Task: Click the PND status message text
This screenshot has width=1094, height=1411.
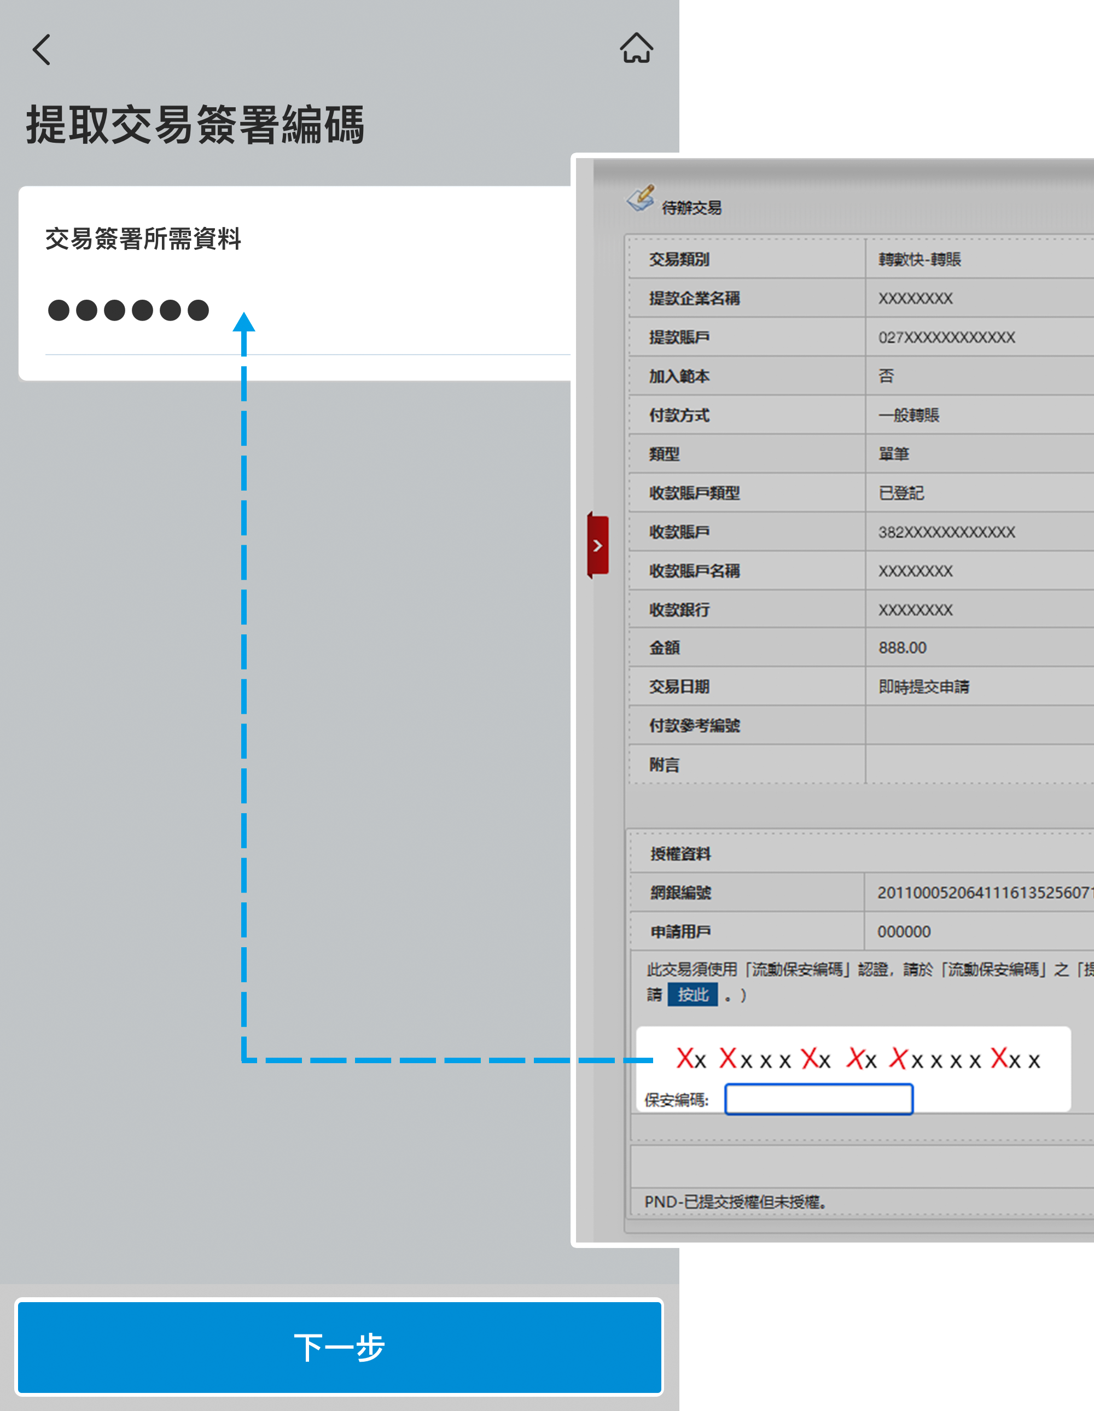Action: tap(735, 1202)
